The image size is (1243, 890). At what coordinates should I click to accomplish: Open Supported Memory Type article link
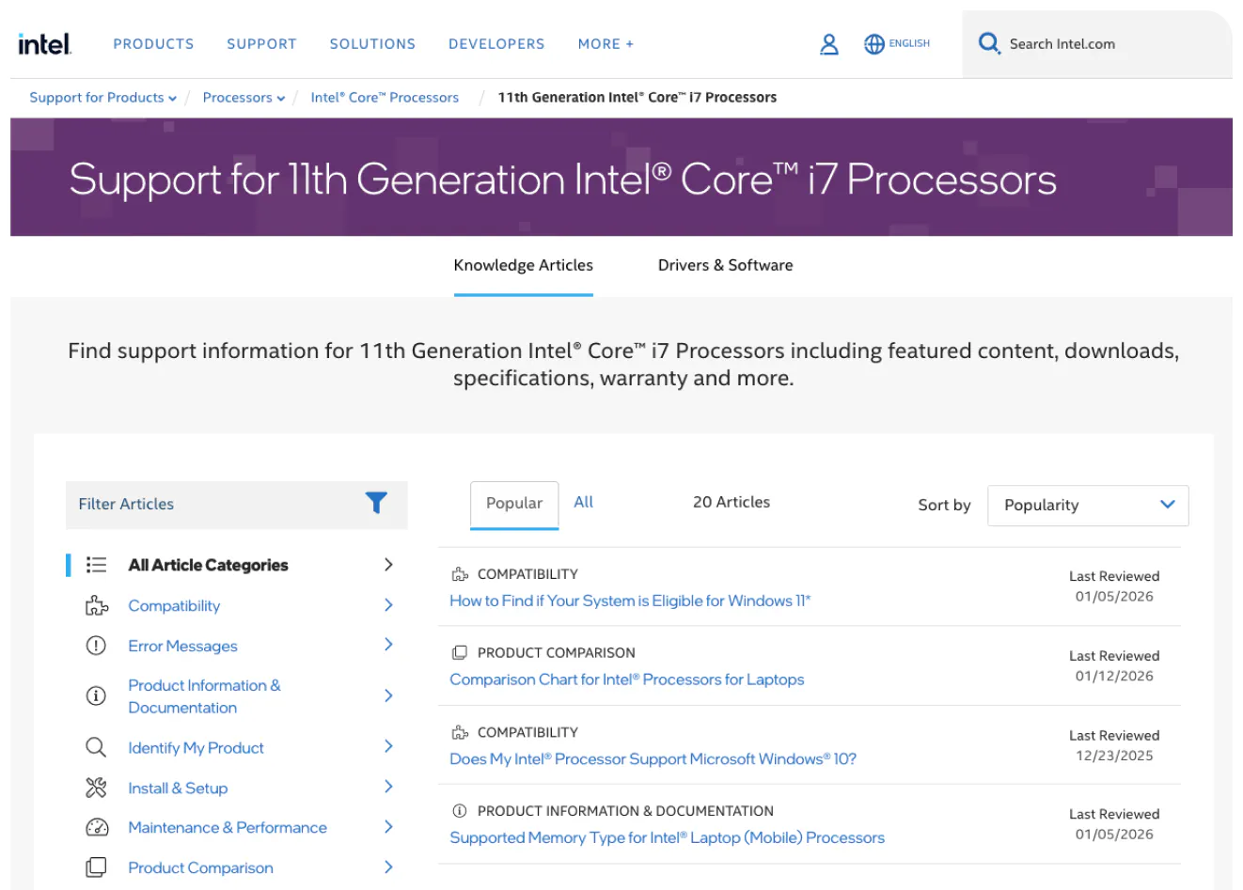click(667, 837)
